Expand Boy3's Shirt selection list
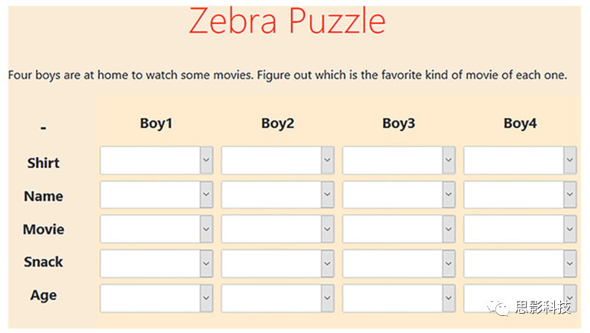Screen dimensions: 590x333 point(399,161)
